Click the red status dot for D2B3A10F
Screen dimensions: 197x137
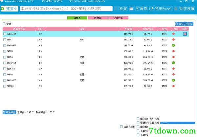[173, 34]
